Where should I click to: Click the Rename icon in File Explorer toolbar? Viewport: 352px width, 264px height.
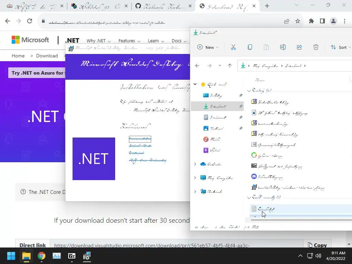[283, 47]
